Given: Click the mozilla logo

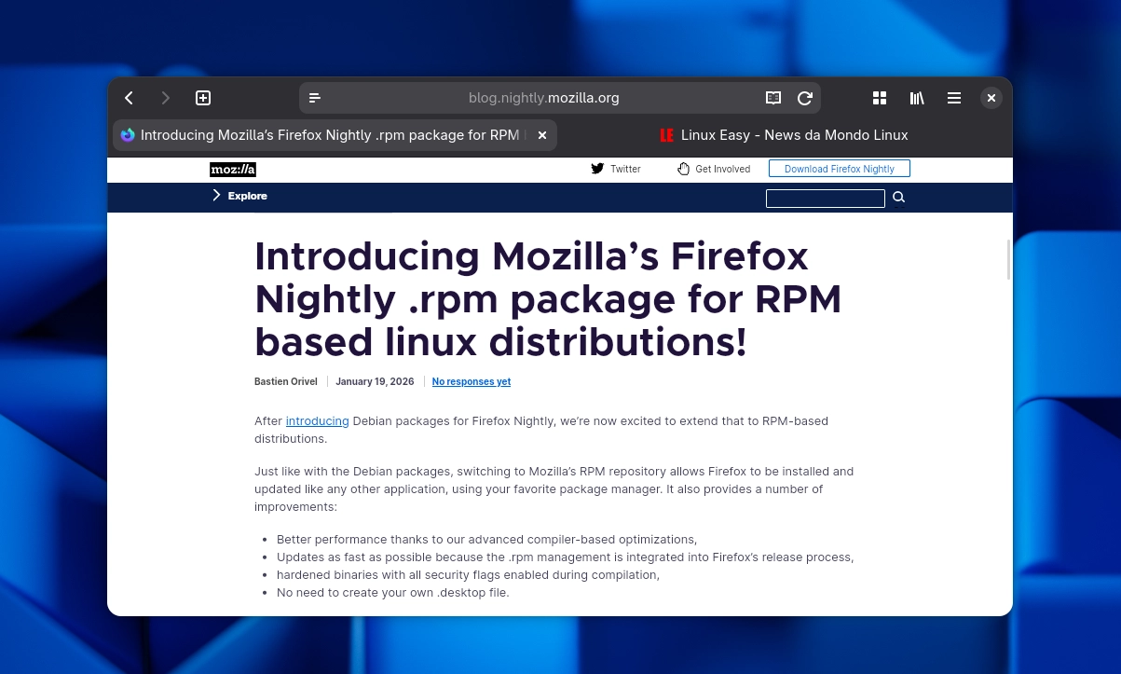Looking at the screenshot, I should tap(233, 170).
